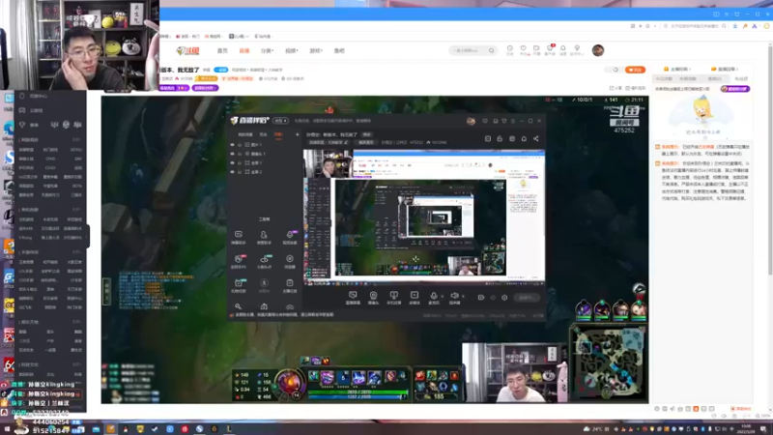Open the Windows notification center icon
The width and height of the screenshot is (773, 435).
pyautogui.click(x=763, y=429)
